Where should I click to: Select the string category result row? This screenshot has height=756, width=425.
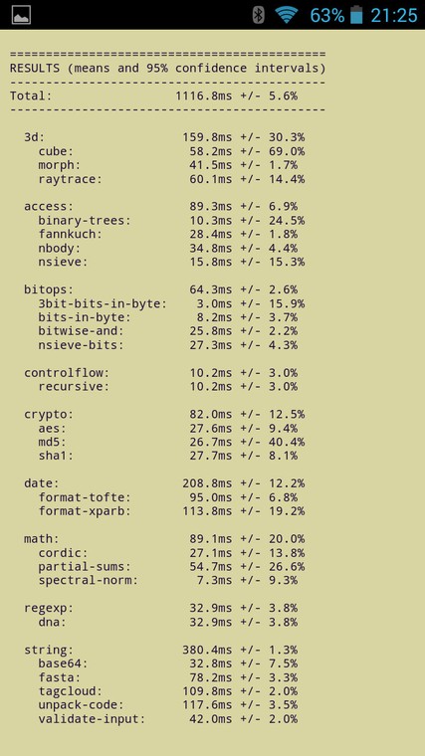[160, 650]
